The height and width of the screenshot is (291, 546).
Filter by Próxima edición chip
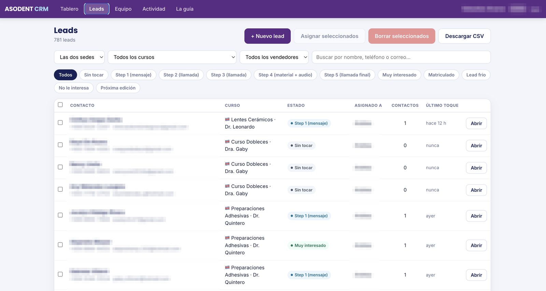coord(118,88)
